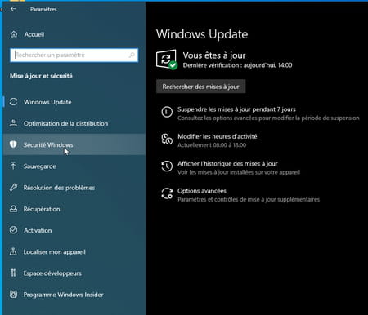Click Actuellement 08:00 à 18:00 text
The height and width of the screenshot is (315, 368).
coord(212,145)
